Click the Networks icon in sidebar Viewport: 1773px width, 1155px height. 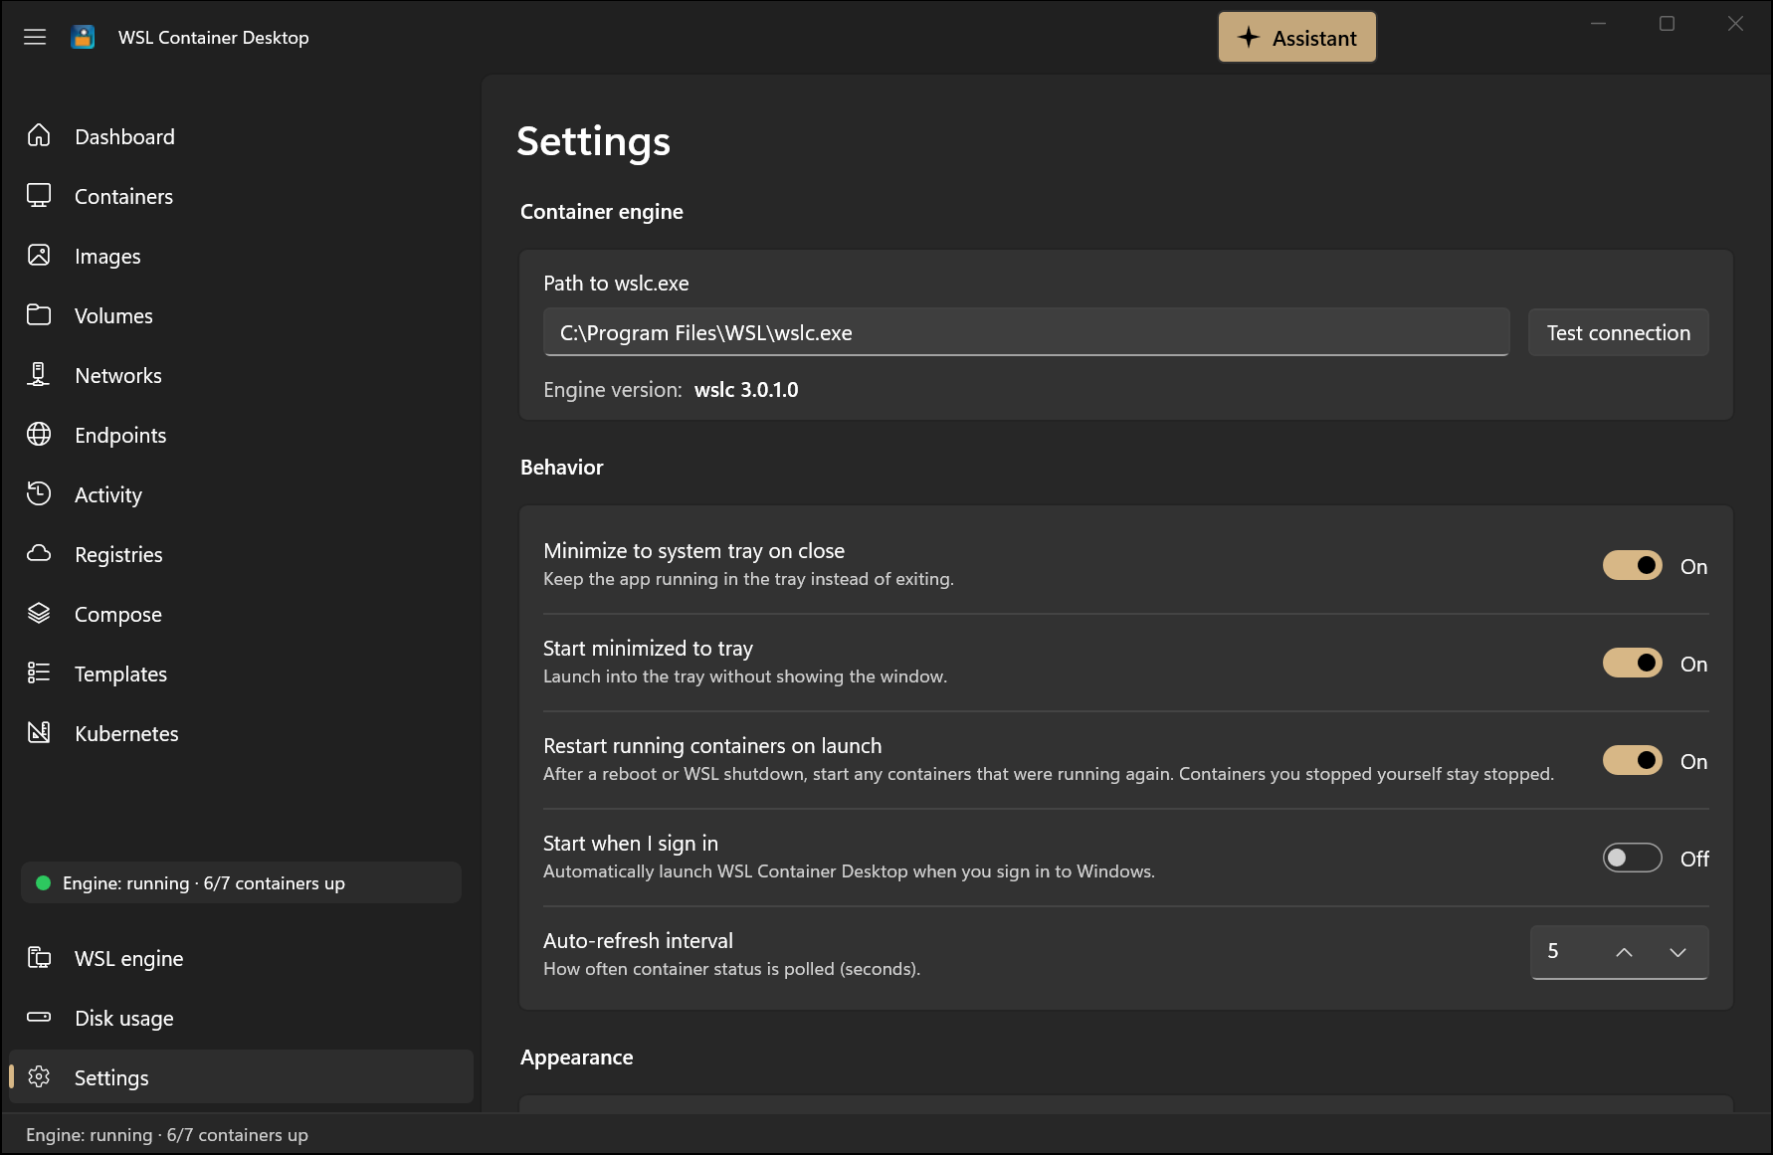coord(39,374)
